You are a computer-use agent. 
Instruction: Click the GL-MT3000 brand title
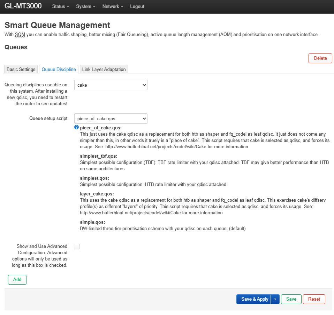(23, 6)
